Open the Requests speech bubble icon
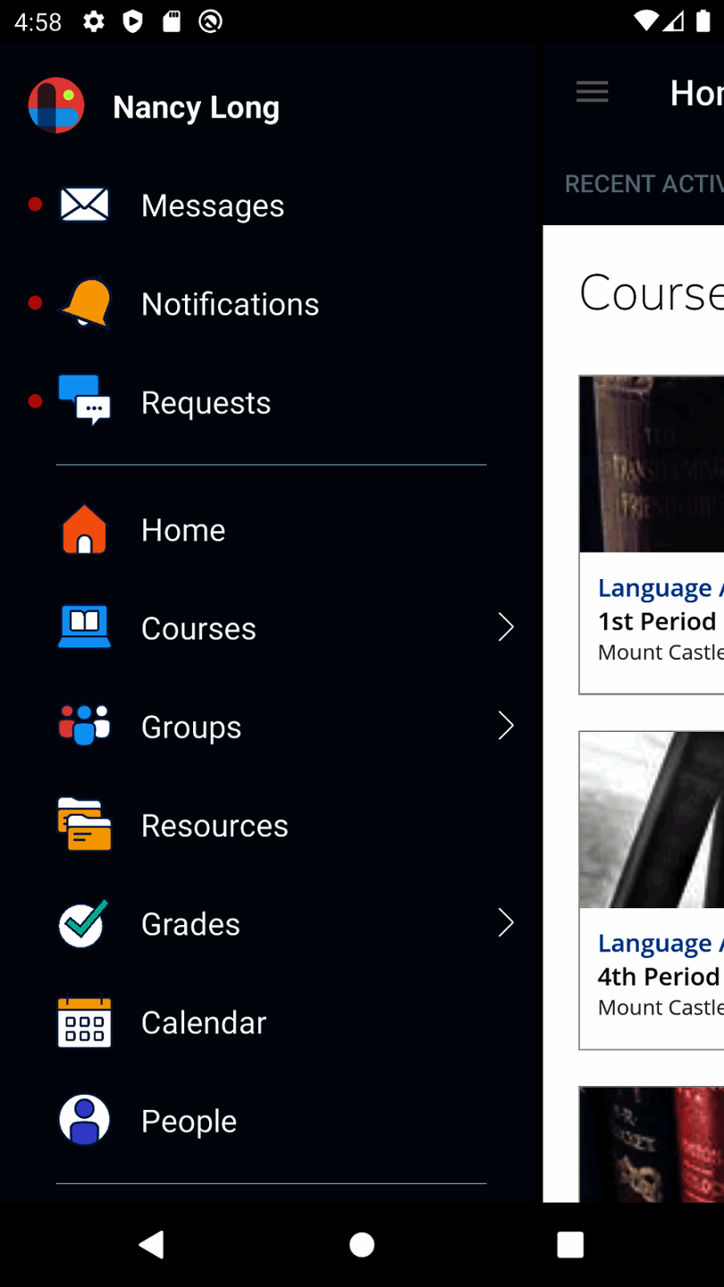 tap(84, 401)
